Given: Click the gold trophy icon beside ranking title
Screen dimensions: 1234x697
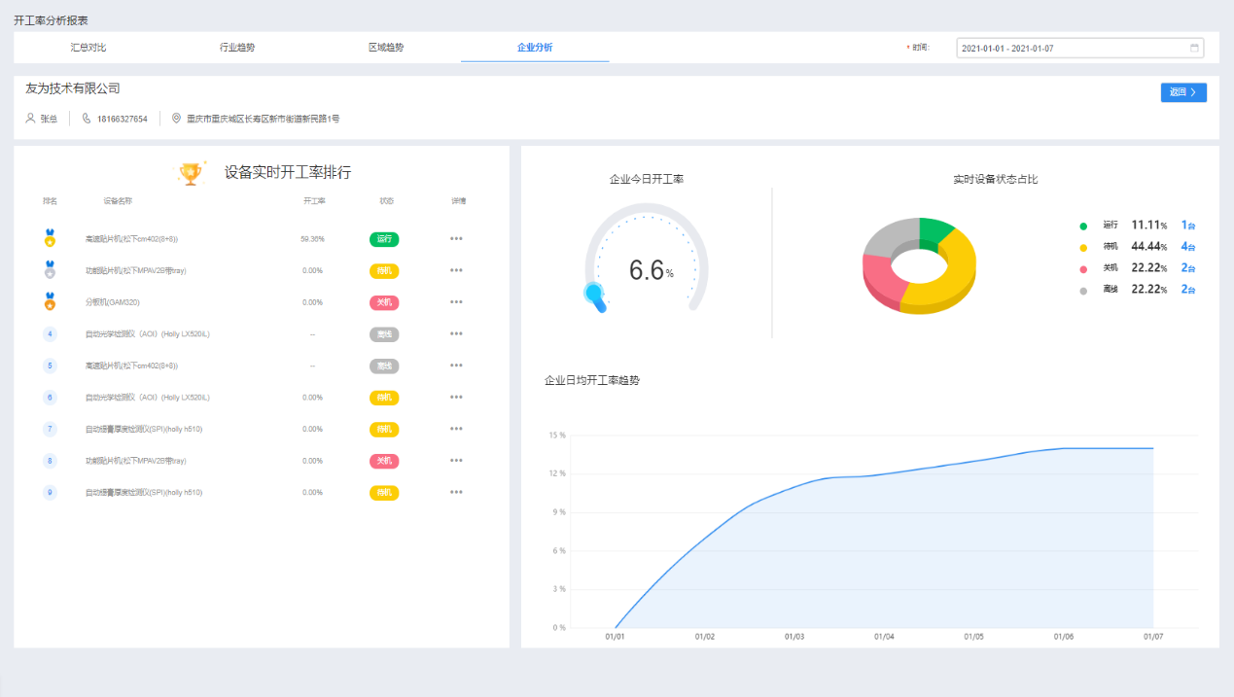Looking at the screenshot, I should tap(191, 173).
